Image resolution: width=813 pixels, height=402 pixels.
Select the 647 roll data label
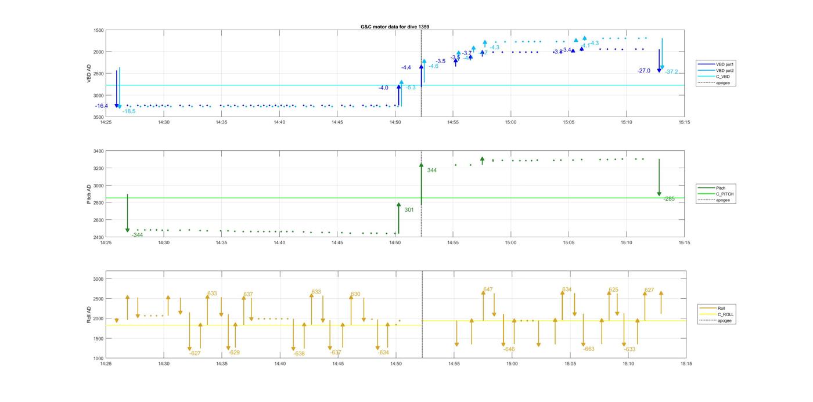[488, 289]
